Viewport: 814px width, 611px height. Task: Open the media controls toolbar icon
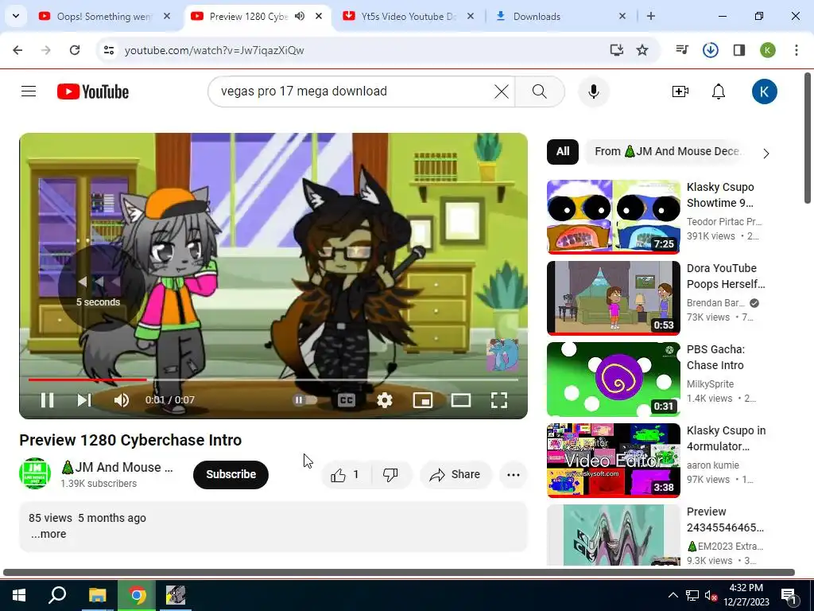pos(682,50)
